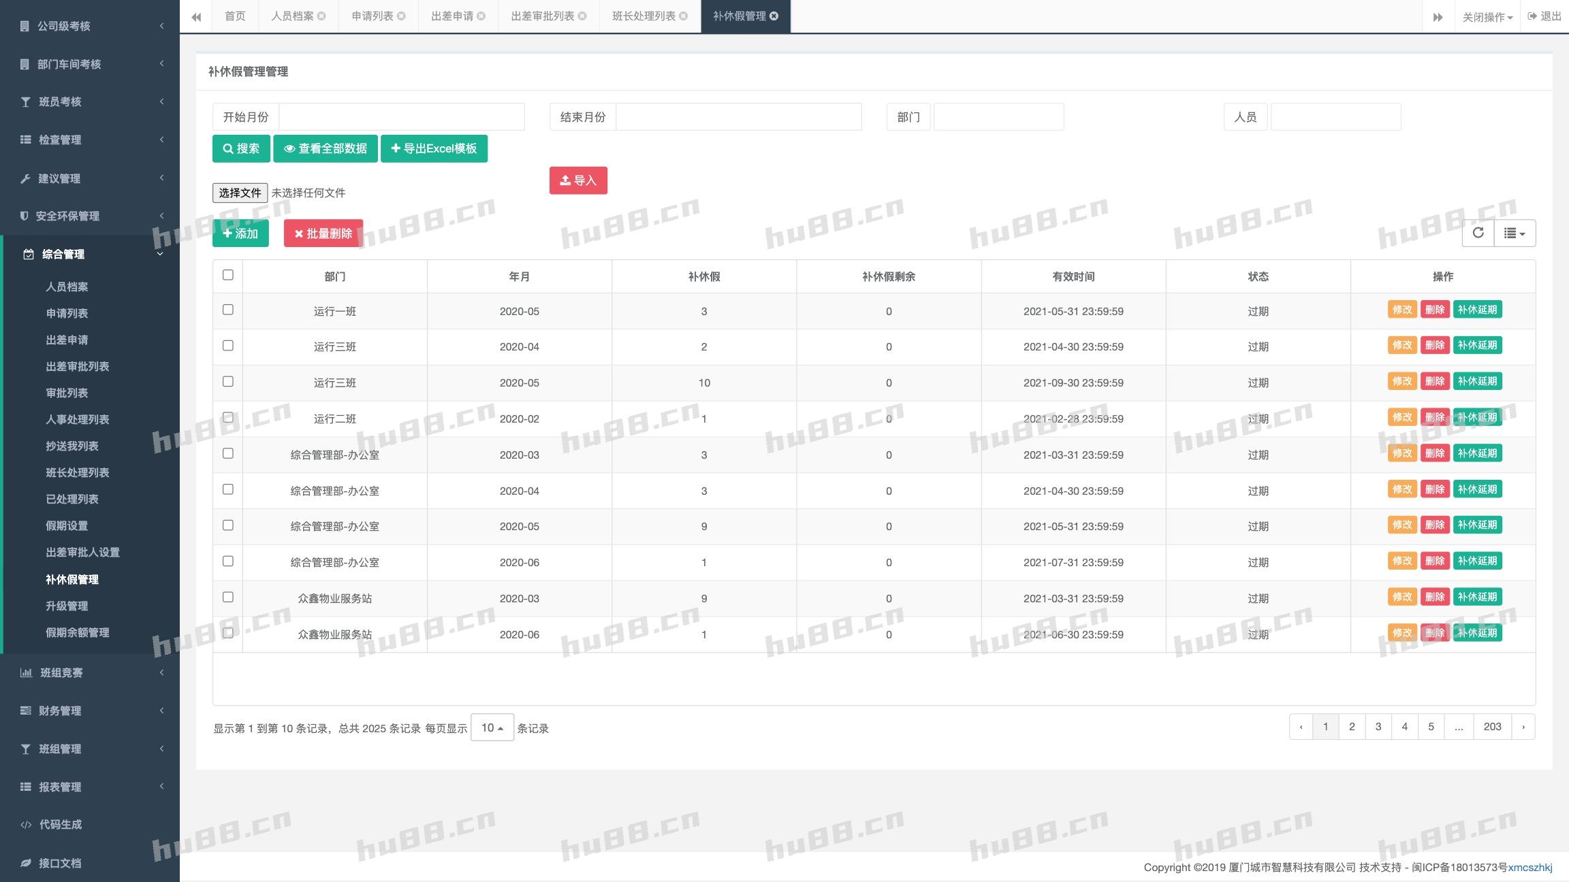Click the red 导入 button

coord(578,180)
